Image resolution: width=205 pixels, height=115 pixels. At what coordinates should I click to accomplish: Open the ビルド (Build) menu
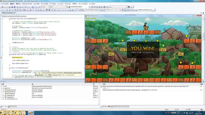36,4
